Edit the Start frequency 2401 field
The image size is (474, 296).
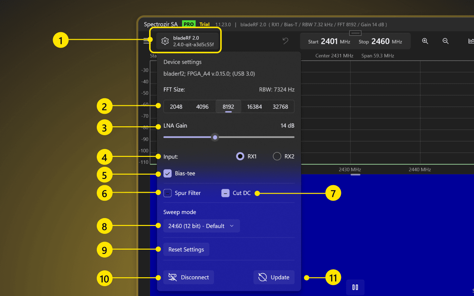tap(329, 41)
